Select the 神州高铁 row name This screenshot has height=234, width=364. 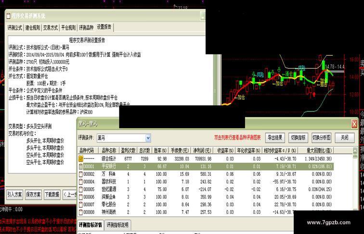(109, 212)
